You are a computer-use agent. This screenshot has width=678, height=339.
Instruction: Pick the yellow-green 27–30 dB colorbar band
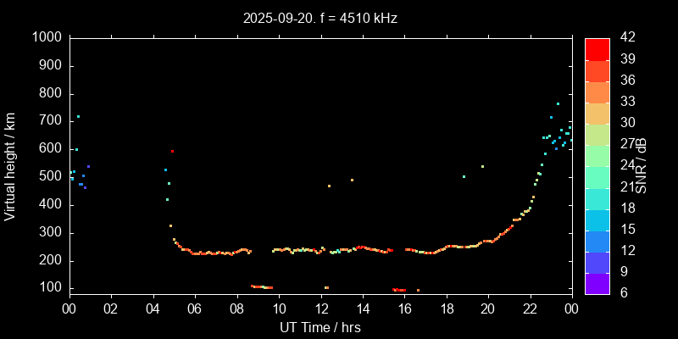point(597,134)
